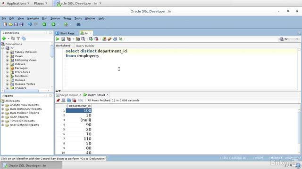Viewport: 302px width, 169px height.
Task: Switch to the Query Builder tab
Action: pyautogui.click(x=85, y=46)
